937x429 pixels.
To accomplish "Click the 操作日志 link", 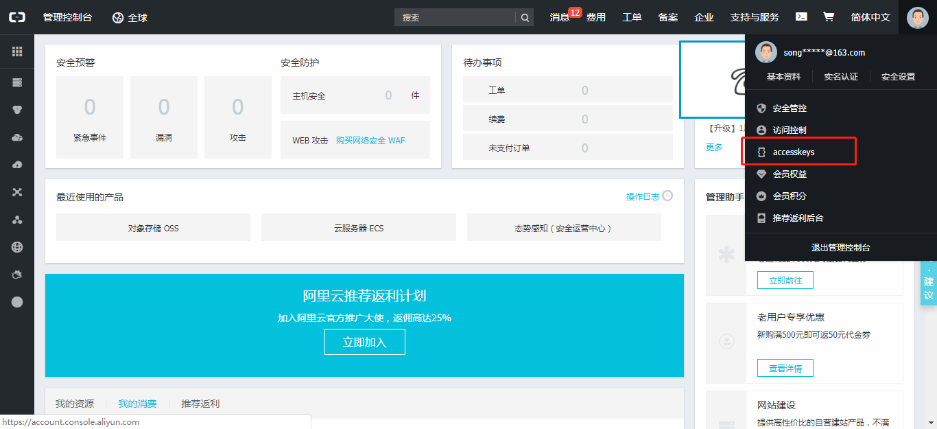I will tap(643, 196).
